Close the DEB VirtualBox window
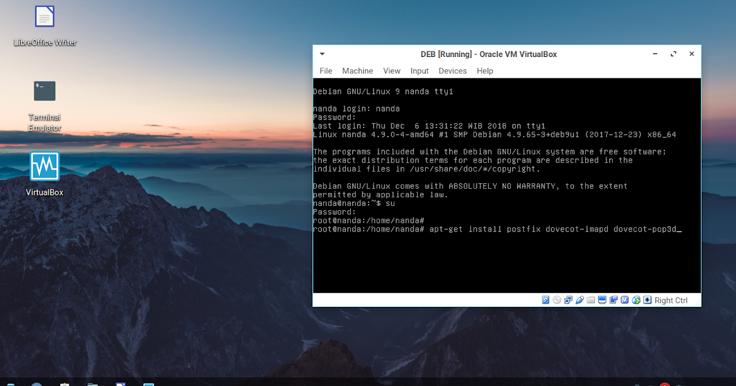This screenshot has height=386, width=736. coord(692,54)
